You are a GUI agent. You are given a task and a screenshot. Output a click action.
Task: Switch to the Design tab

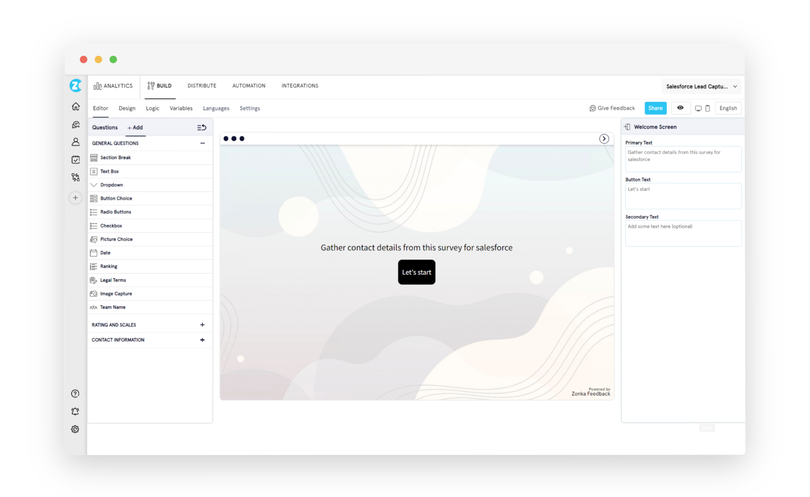127,108
